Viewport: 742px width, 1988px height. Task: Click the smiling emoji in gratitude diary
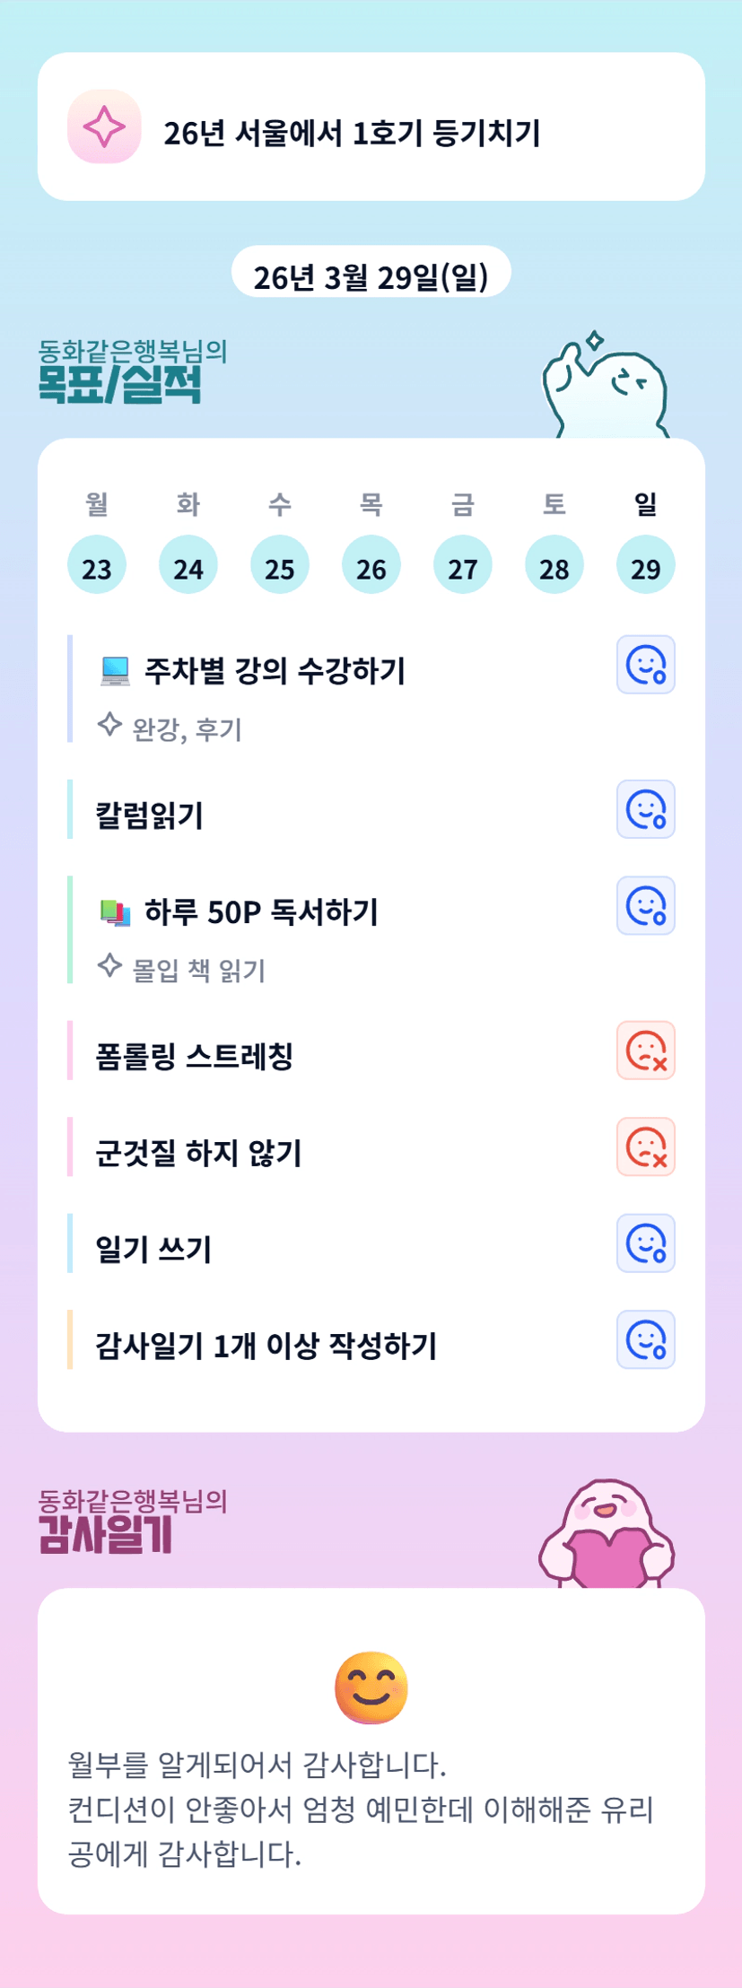point(371,1687)
